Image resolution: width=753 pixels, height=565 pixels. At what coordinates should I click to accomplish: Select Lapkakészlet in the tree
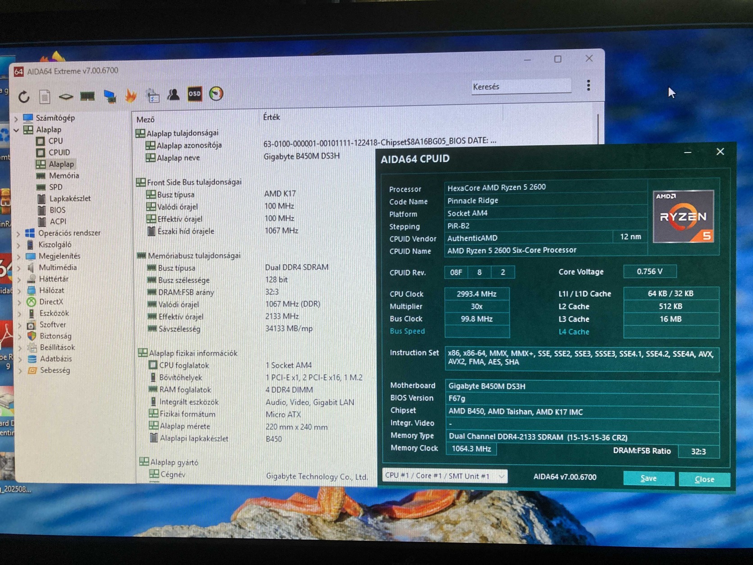click(x=70, y=199)
